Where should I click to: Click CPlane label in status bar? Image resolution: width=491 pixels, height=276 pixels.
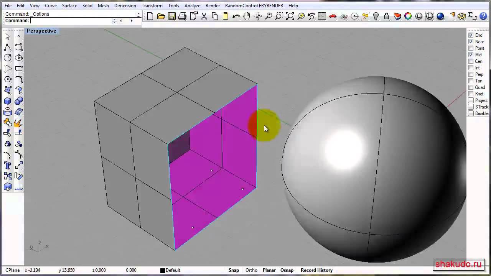click(x=12, y=270)
